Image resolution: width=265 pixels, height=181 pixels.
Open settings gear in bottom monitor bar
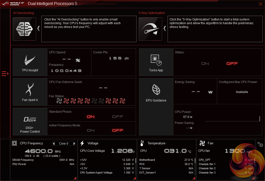(260, 145)
